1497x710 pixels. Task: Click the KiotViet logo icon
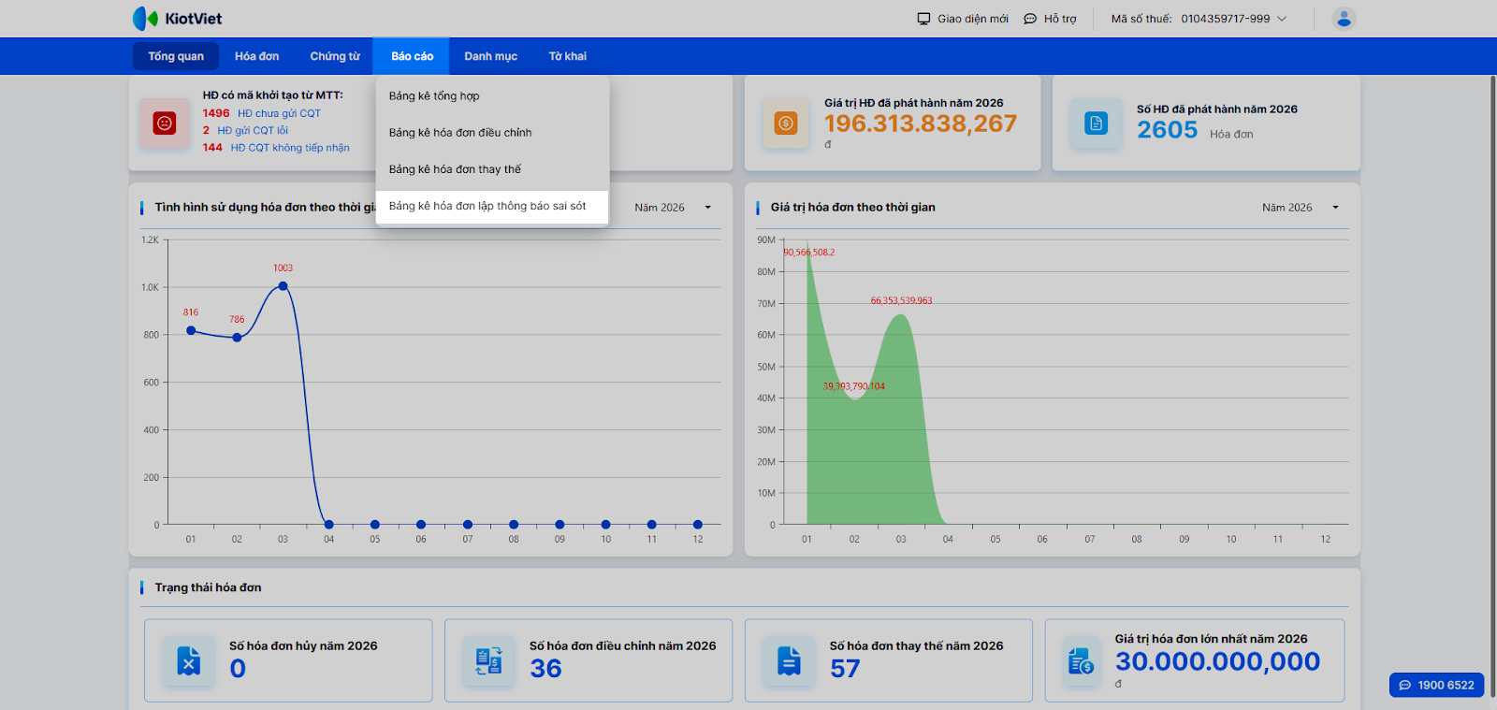point(145,19)
